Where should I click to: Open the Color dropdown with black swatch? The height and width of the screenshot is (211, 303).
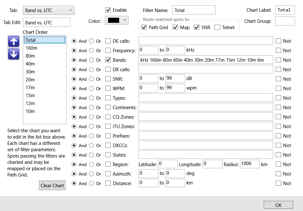coord(117,20)
